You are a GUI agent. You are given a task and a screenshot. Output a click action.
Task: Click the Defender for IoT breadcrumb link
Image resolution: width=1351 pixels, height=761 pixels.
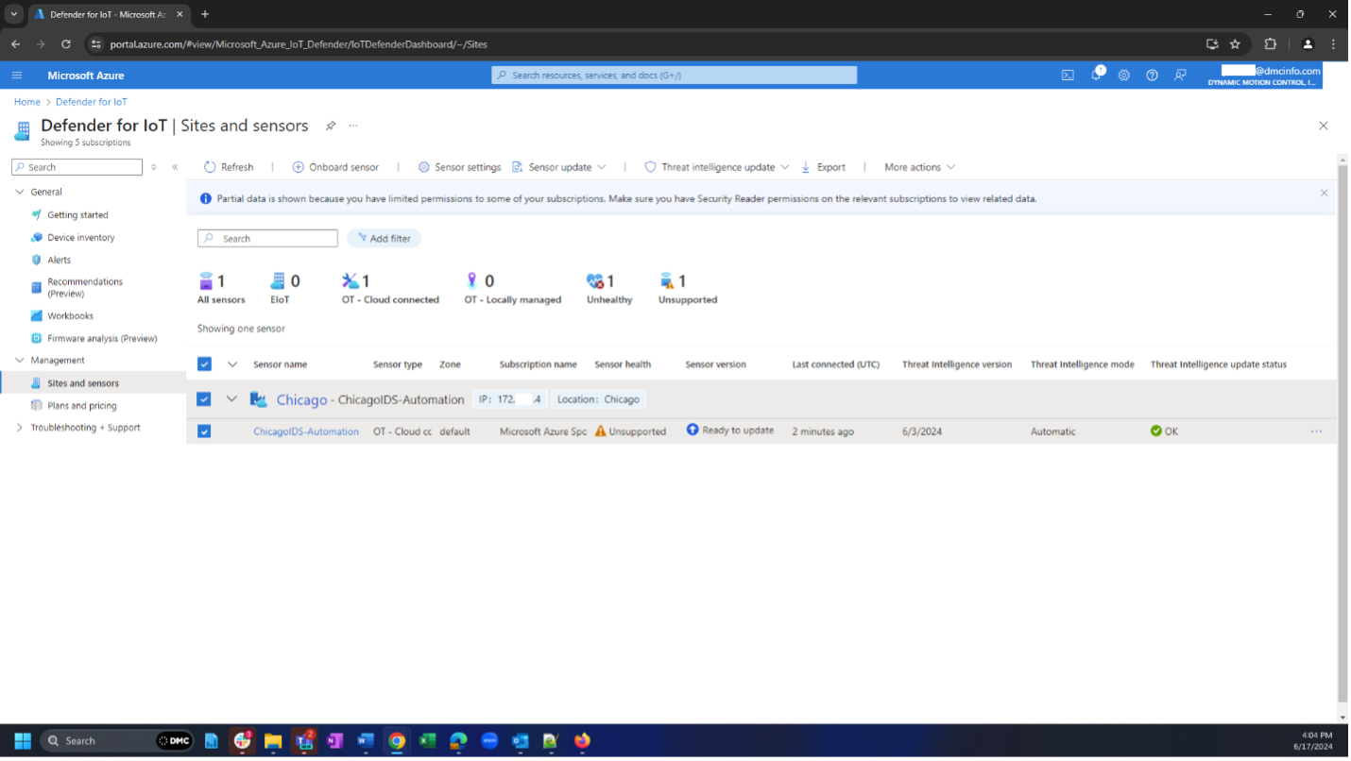(92, 102)
